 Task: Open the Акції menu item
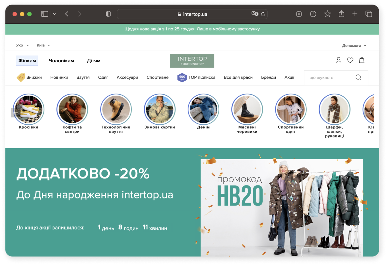coord(289,77)
